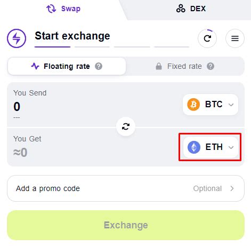Screen dimensions: 251x246
Task: Click the blue Ethereum coin icon
Action: (x=194, y=147)
